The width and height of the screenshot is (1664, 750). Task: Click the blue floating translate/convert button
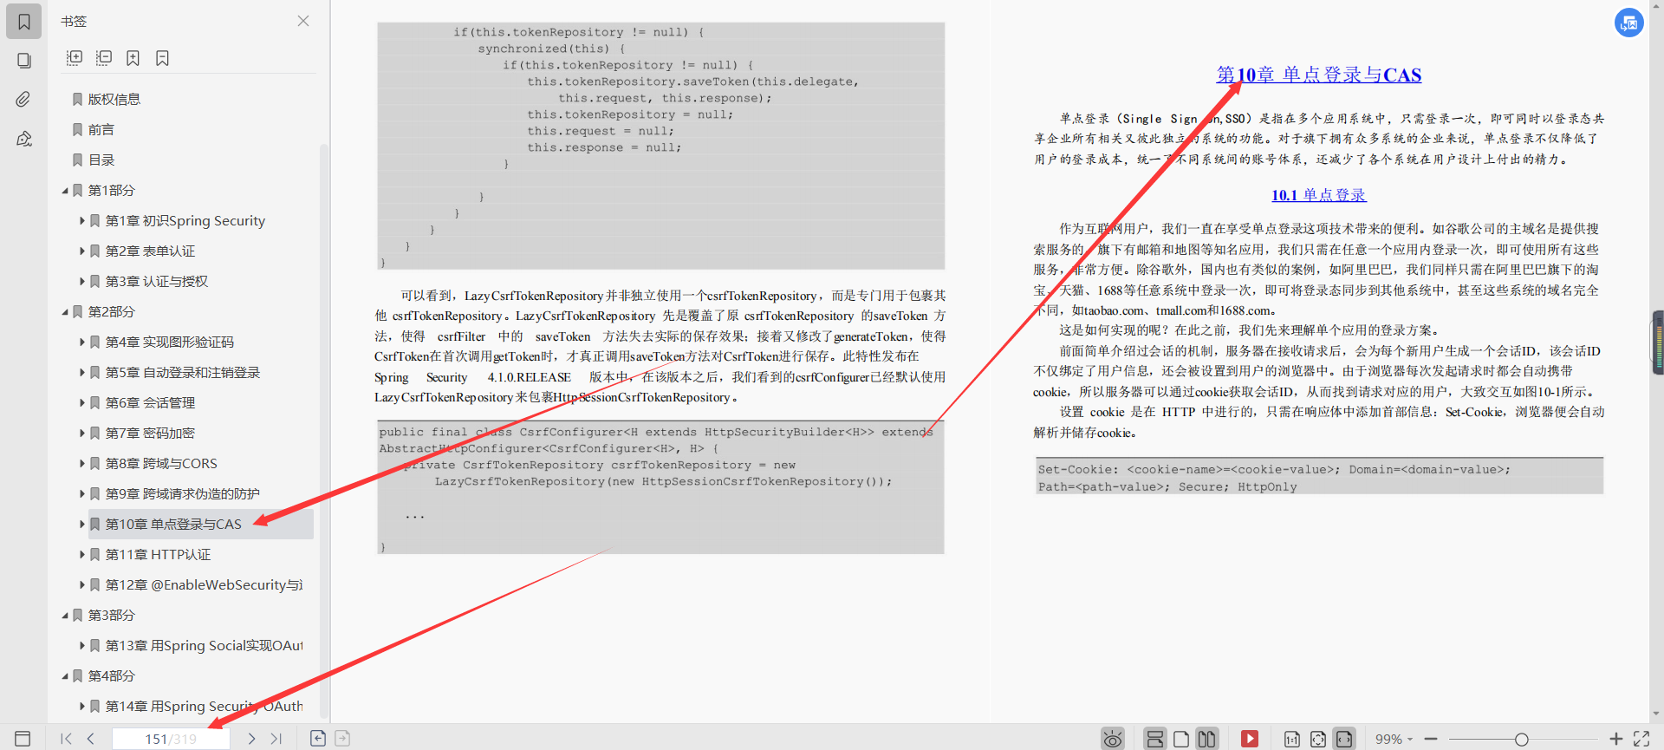click(x=1629, y=23)
